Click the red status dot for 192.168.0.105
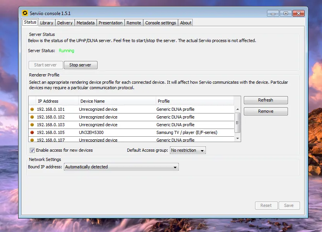 32,132
